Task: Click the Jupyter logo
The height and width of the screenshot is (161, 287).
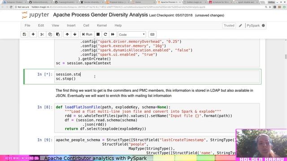Action: 35,15
